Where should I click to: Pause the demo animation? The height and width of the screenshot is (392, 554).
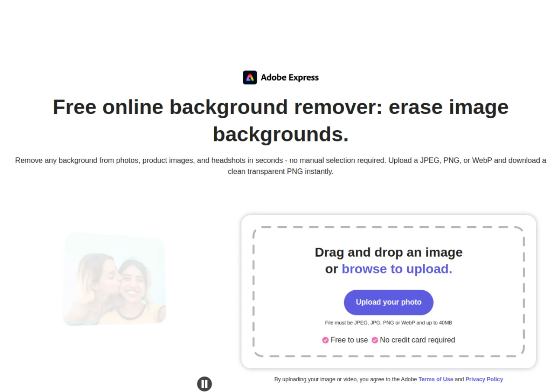pos(204,384)
